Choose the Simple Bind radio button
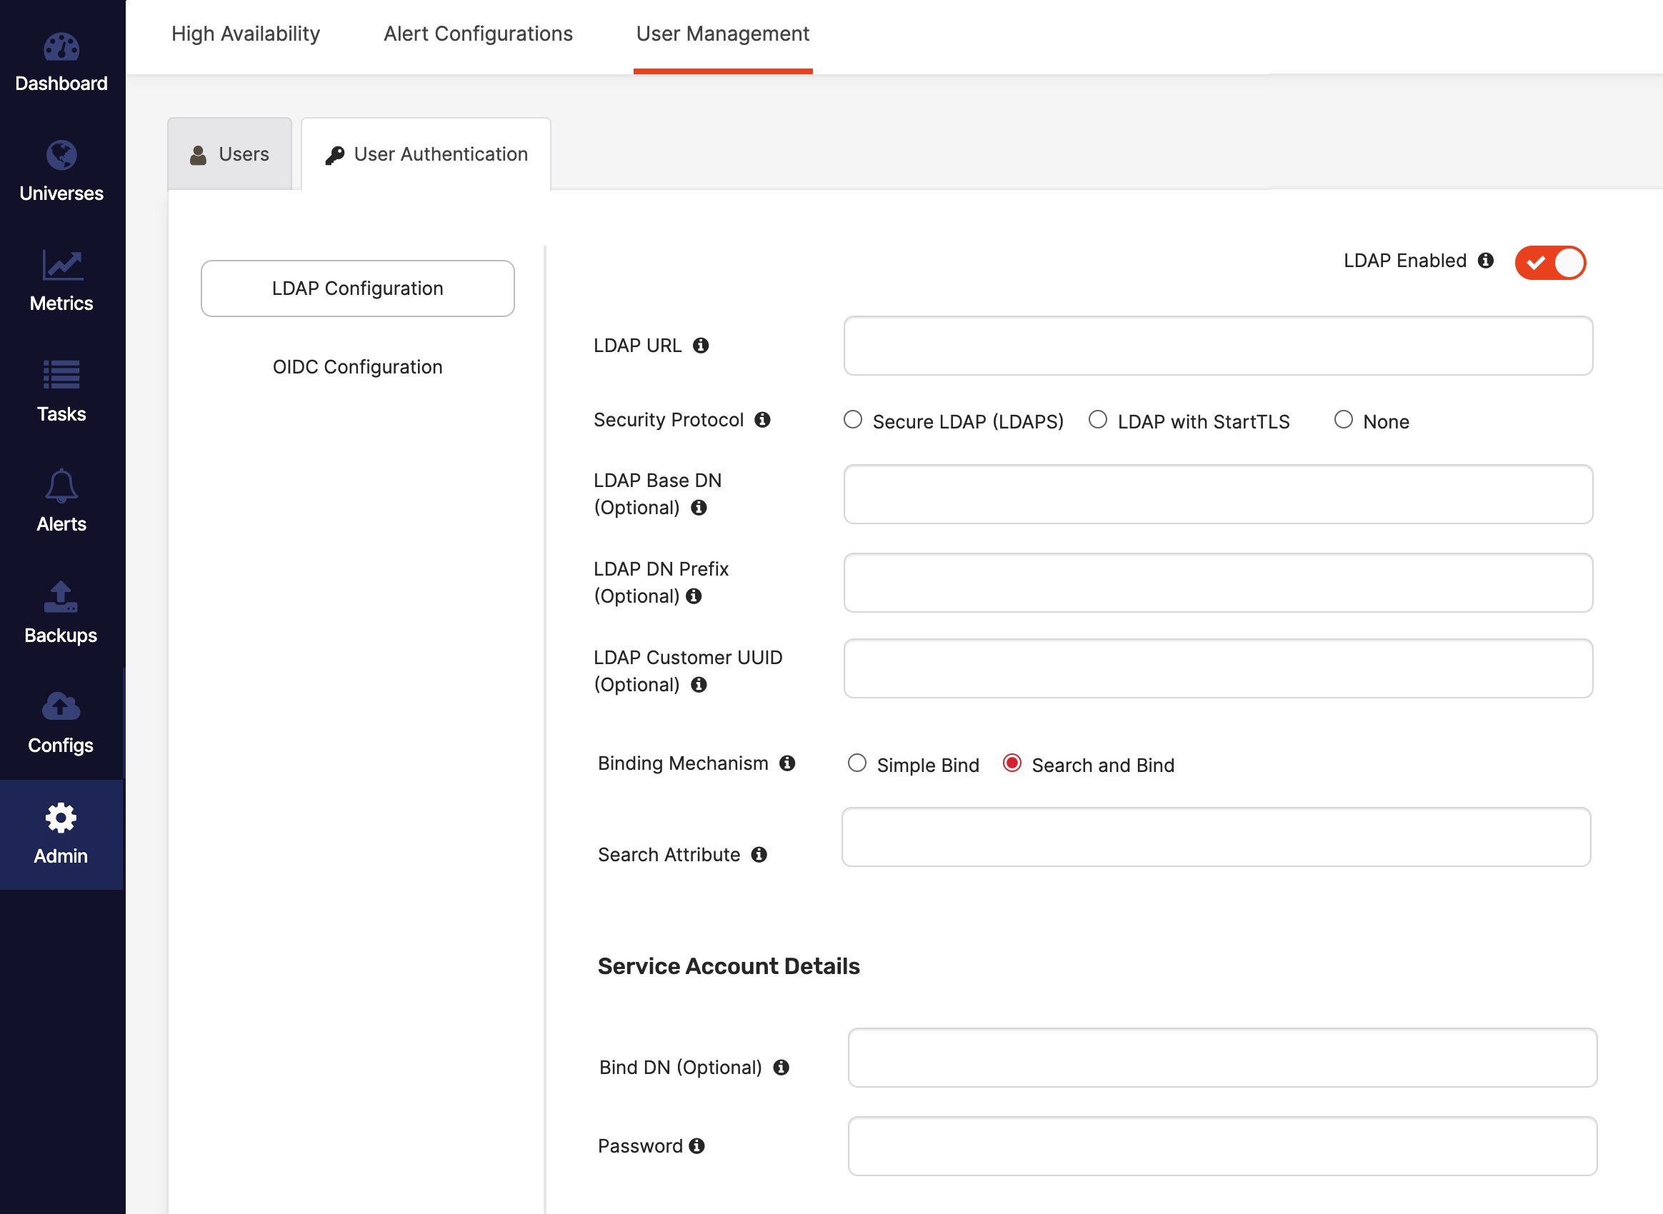 857,763
